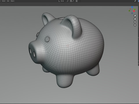
Task: Click the hand pan view button
Action: pyautogui.click(x=135, y=19)
